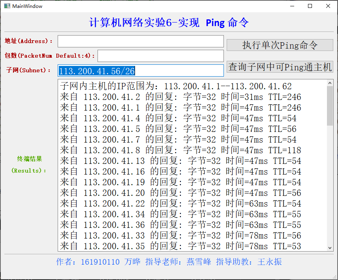The height and width of the screenshot is (280, 338).
Task: Click the 子网(Subnet) label
Action: [28, 70]
